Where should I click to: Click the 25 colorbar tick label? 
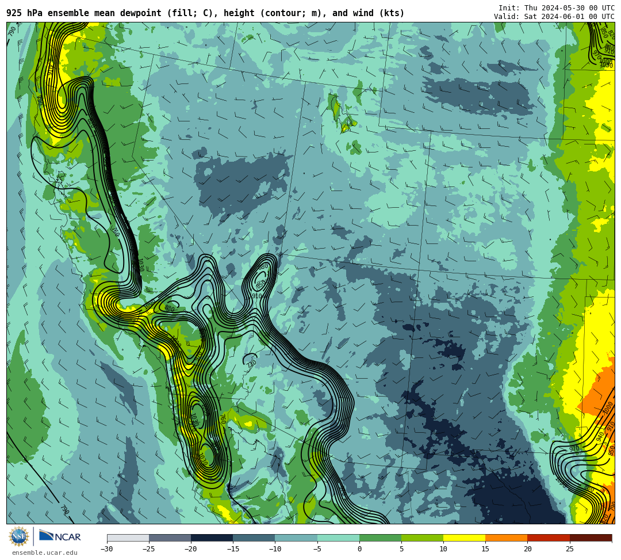tap(569, 549)
